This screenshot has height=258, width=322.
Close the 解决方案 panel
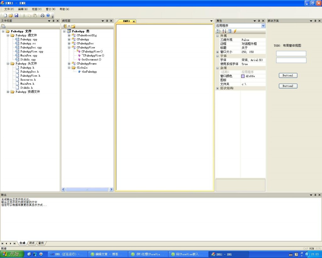point(319,21)
